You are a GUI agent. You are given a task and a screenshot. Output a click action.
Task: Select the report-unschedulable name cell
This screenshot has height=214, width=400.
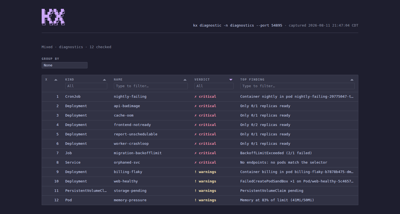pyautogui.click(x=136, y=134)
